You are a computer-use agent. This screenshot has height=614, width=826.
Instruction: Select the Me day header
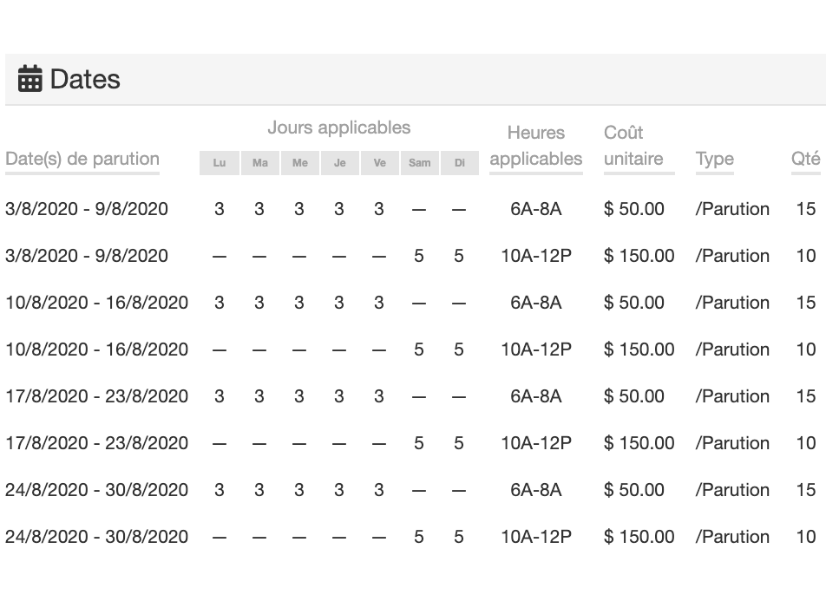pos(299,163)
